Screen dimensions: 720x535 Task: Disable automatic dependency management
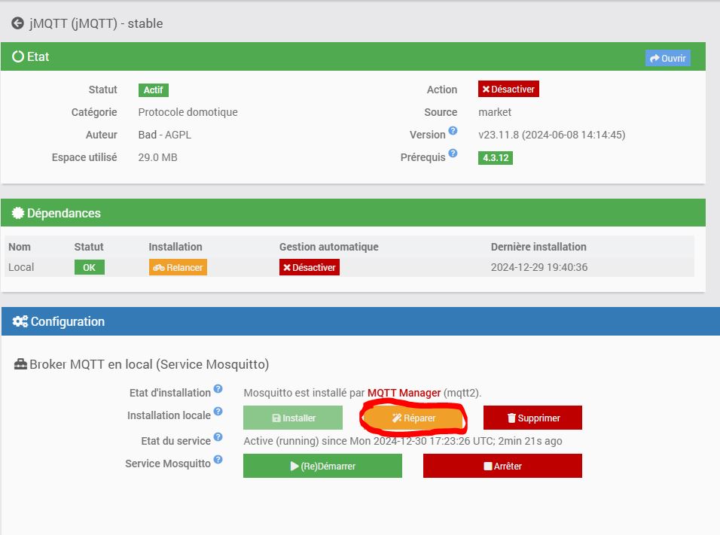coord(310,268)
